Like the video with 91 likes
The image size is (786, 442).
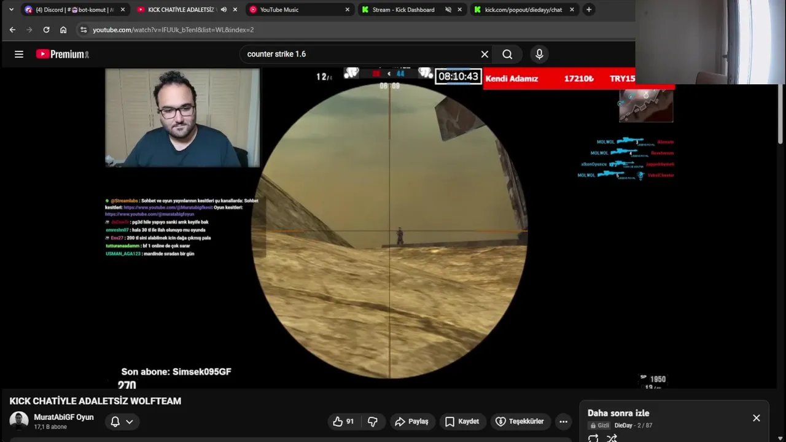point(343,422)
